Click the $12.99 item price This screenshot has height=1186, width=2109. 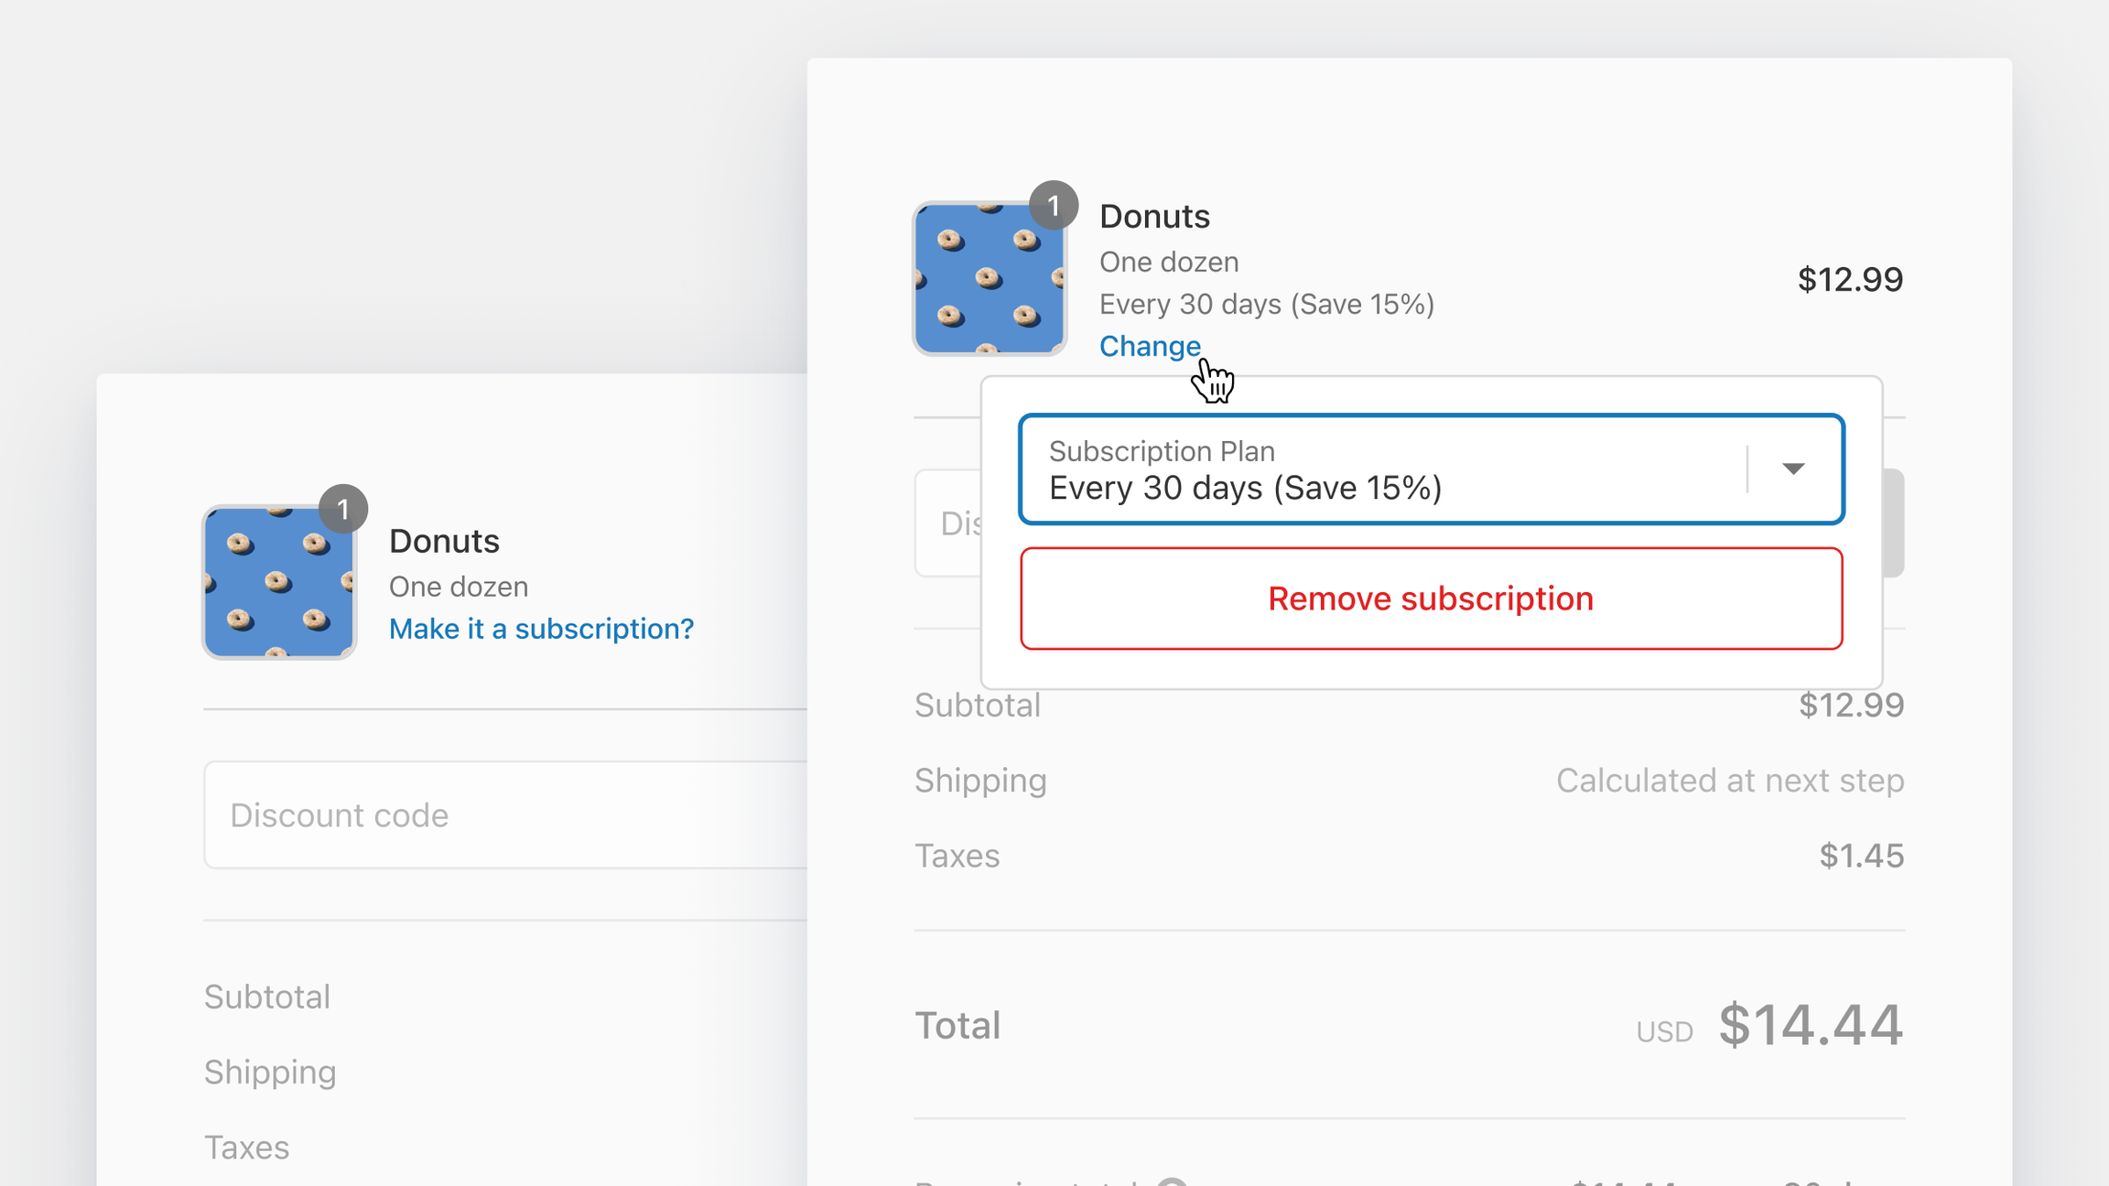tap(1850, 279)
